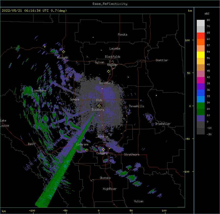Click the Innisfail town label

pyautogui.click(x=106, y=83)
